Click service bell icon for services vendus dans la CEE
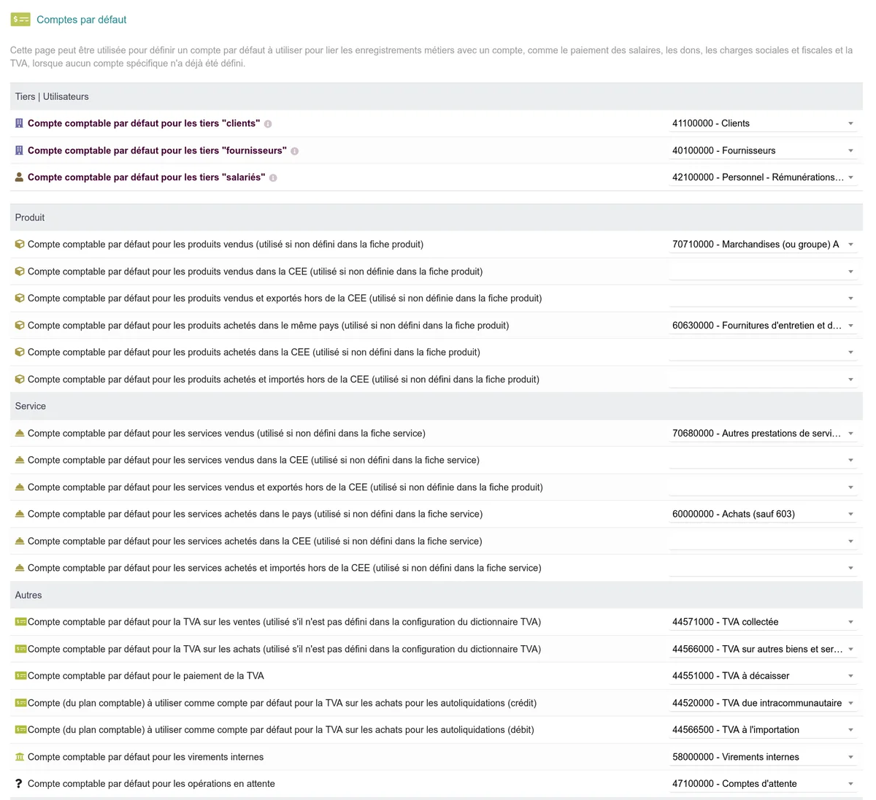 pos(20,461)
